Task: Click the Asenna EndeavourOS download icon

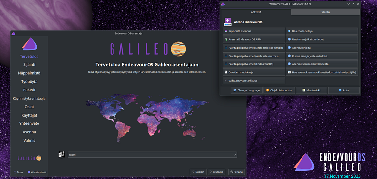Action: point(227,22)
